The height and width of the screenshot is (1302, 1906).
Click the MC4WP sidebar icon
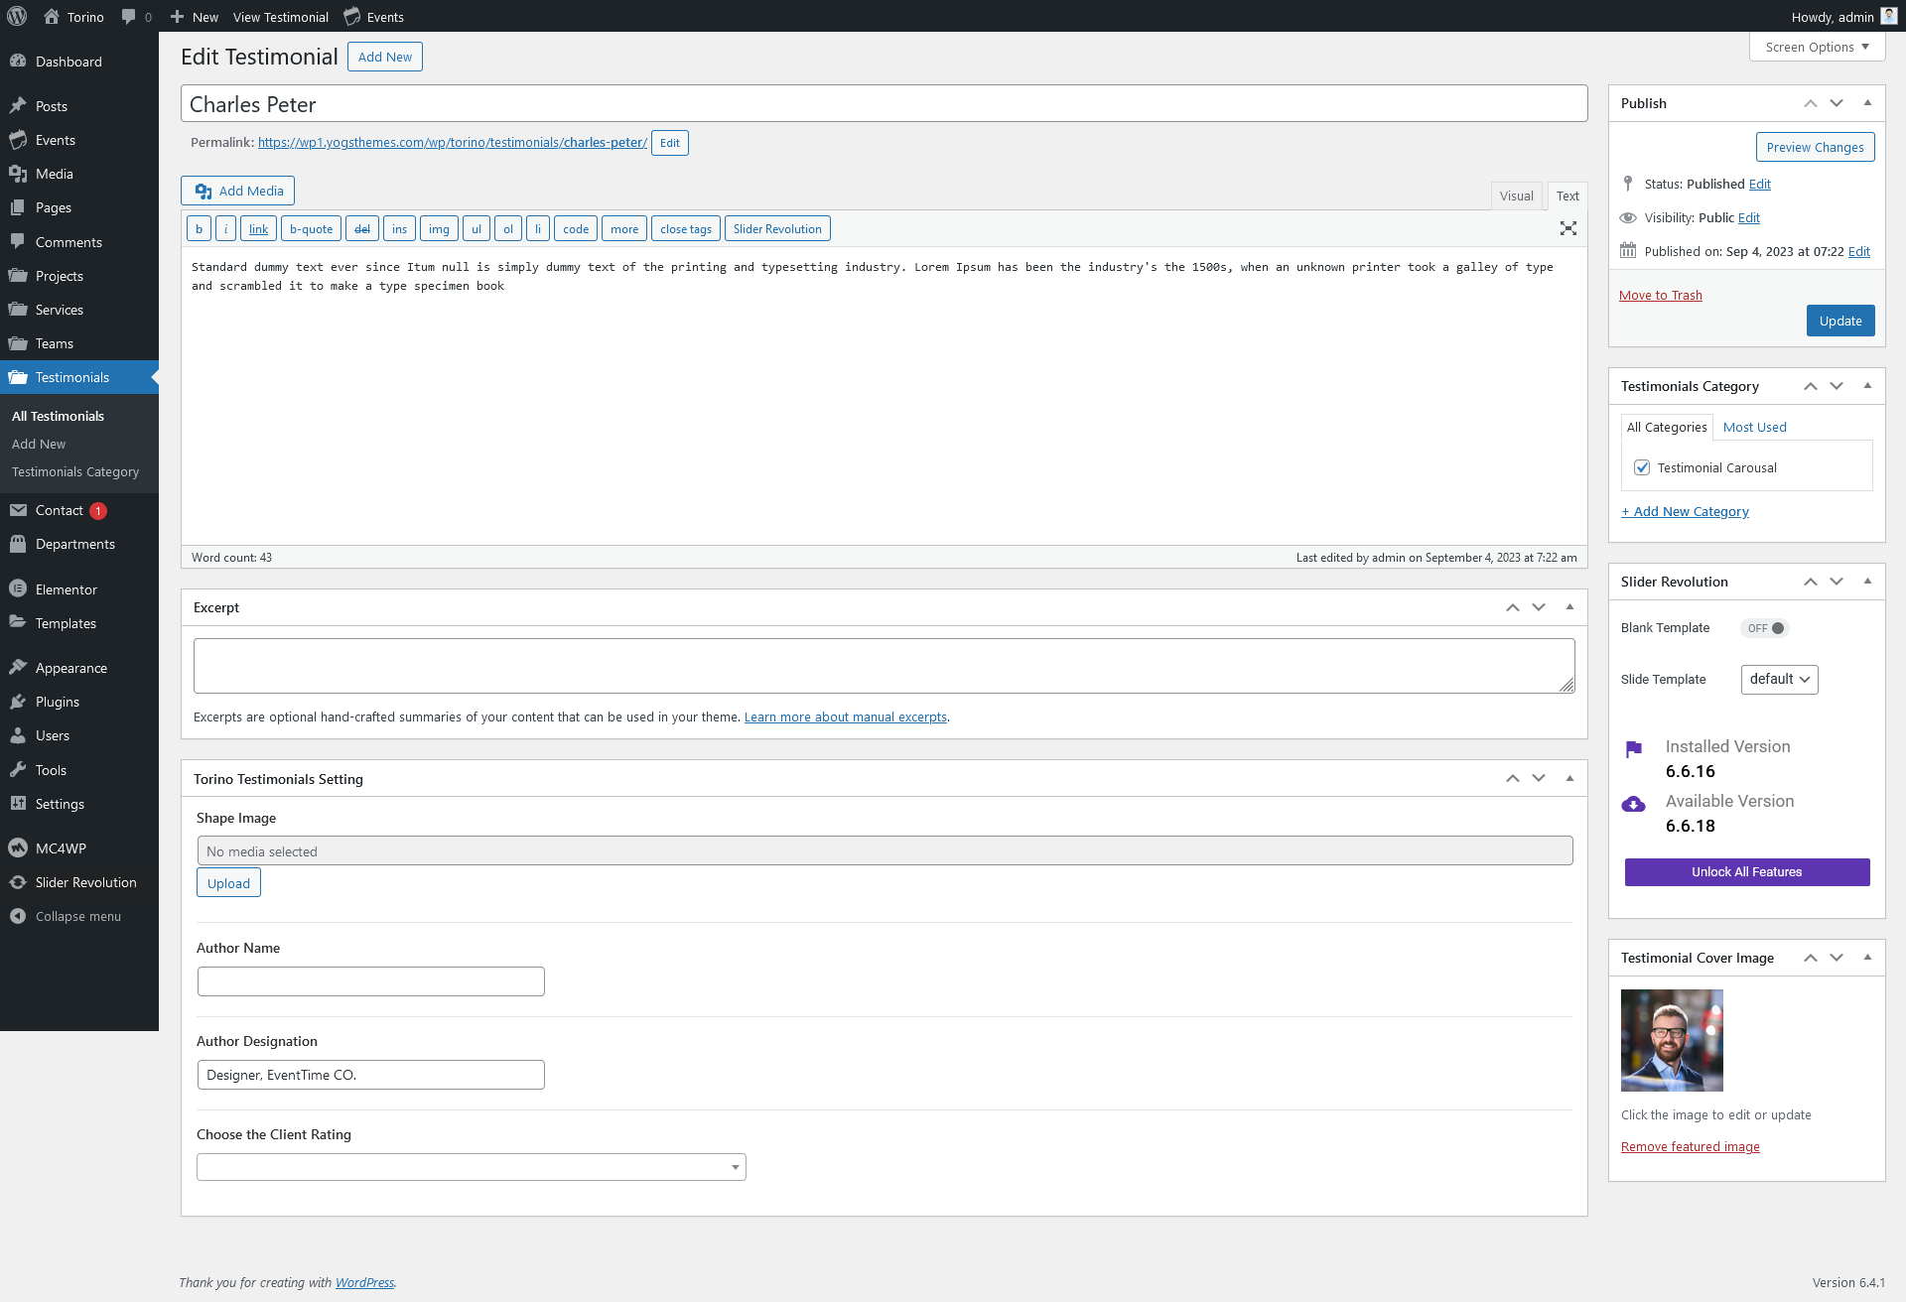point(18,848)
